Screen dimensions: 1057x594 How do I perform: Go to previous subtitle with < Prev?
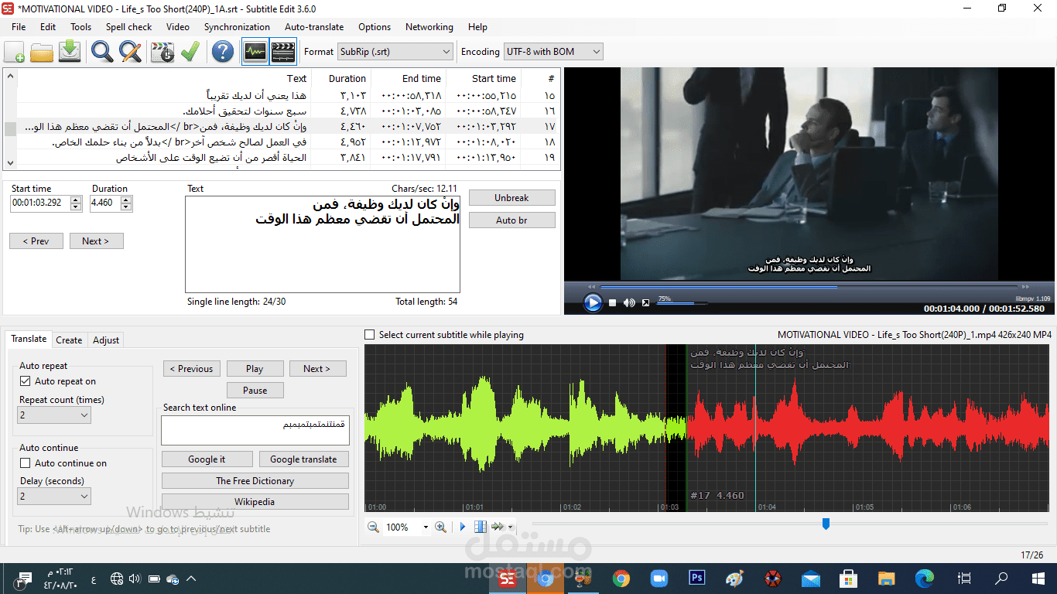tap(36, 241)
